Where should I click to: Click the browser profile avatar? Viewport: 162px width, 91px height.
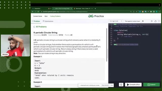[x=157, y=12]
